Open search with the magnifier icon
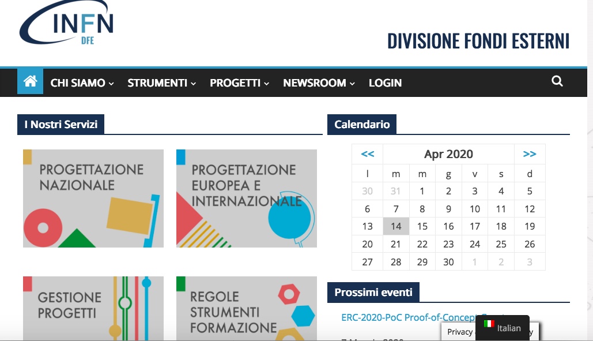The image size is (593, 341). click(x=557, y=81)
